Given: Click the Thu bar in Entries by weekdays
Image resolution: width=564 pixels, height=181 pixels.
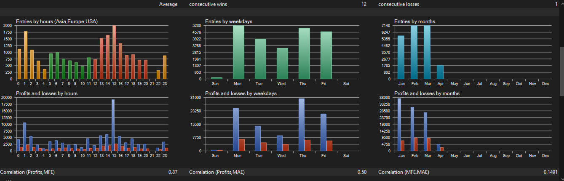Looking at the screenshot, I should pyautogui.click(x=305, y=53).
